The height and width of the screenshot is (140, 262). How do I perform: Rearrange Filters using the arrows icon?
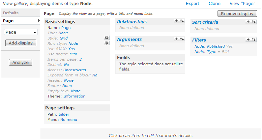[253, 40]
